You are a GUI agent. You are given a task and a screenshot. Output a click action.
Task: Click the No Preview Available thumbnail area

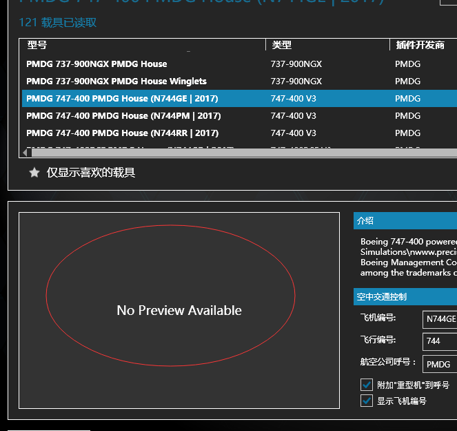pyautogui.click(x=179, y=310)
